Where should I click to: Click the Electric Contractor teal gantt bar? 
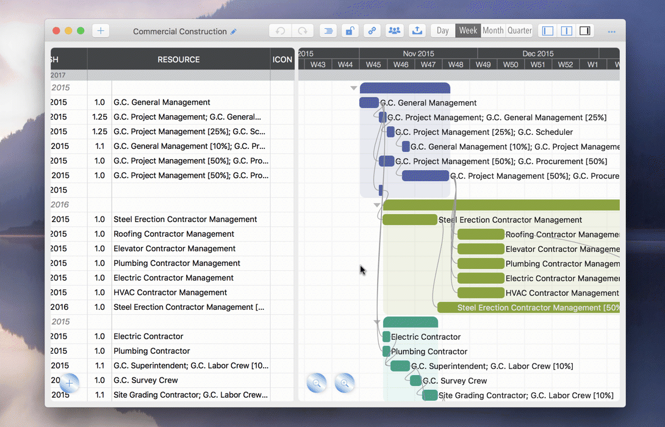(x=386, y=337)
